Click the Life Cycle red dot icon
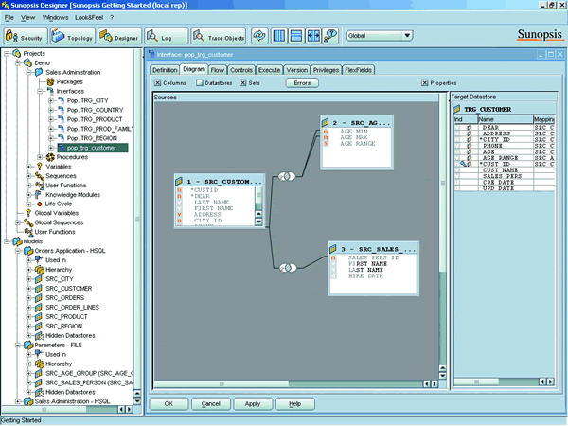Screen dimensions: 568x426 point(40,204)
